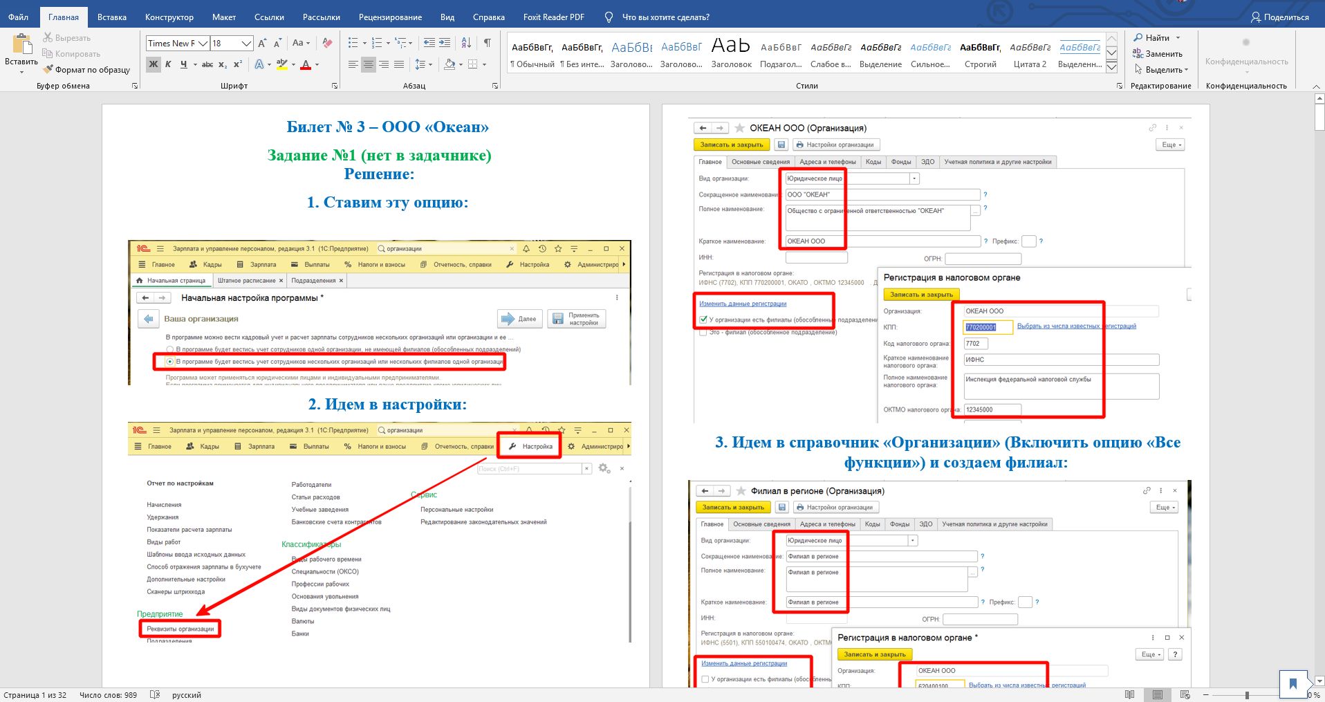Screen dimensions: 1325x702
Task: Switch to Read Mode view in the status bar
Action: coord(1130,695)
